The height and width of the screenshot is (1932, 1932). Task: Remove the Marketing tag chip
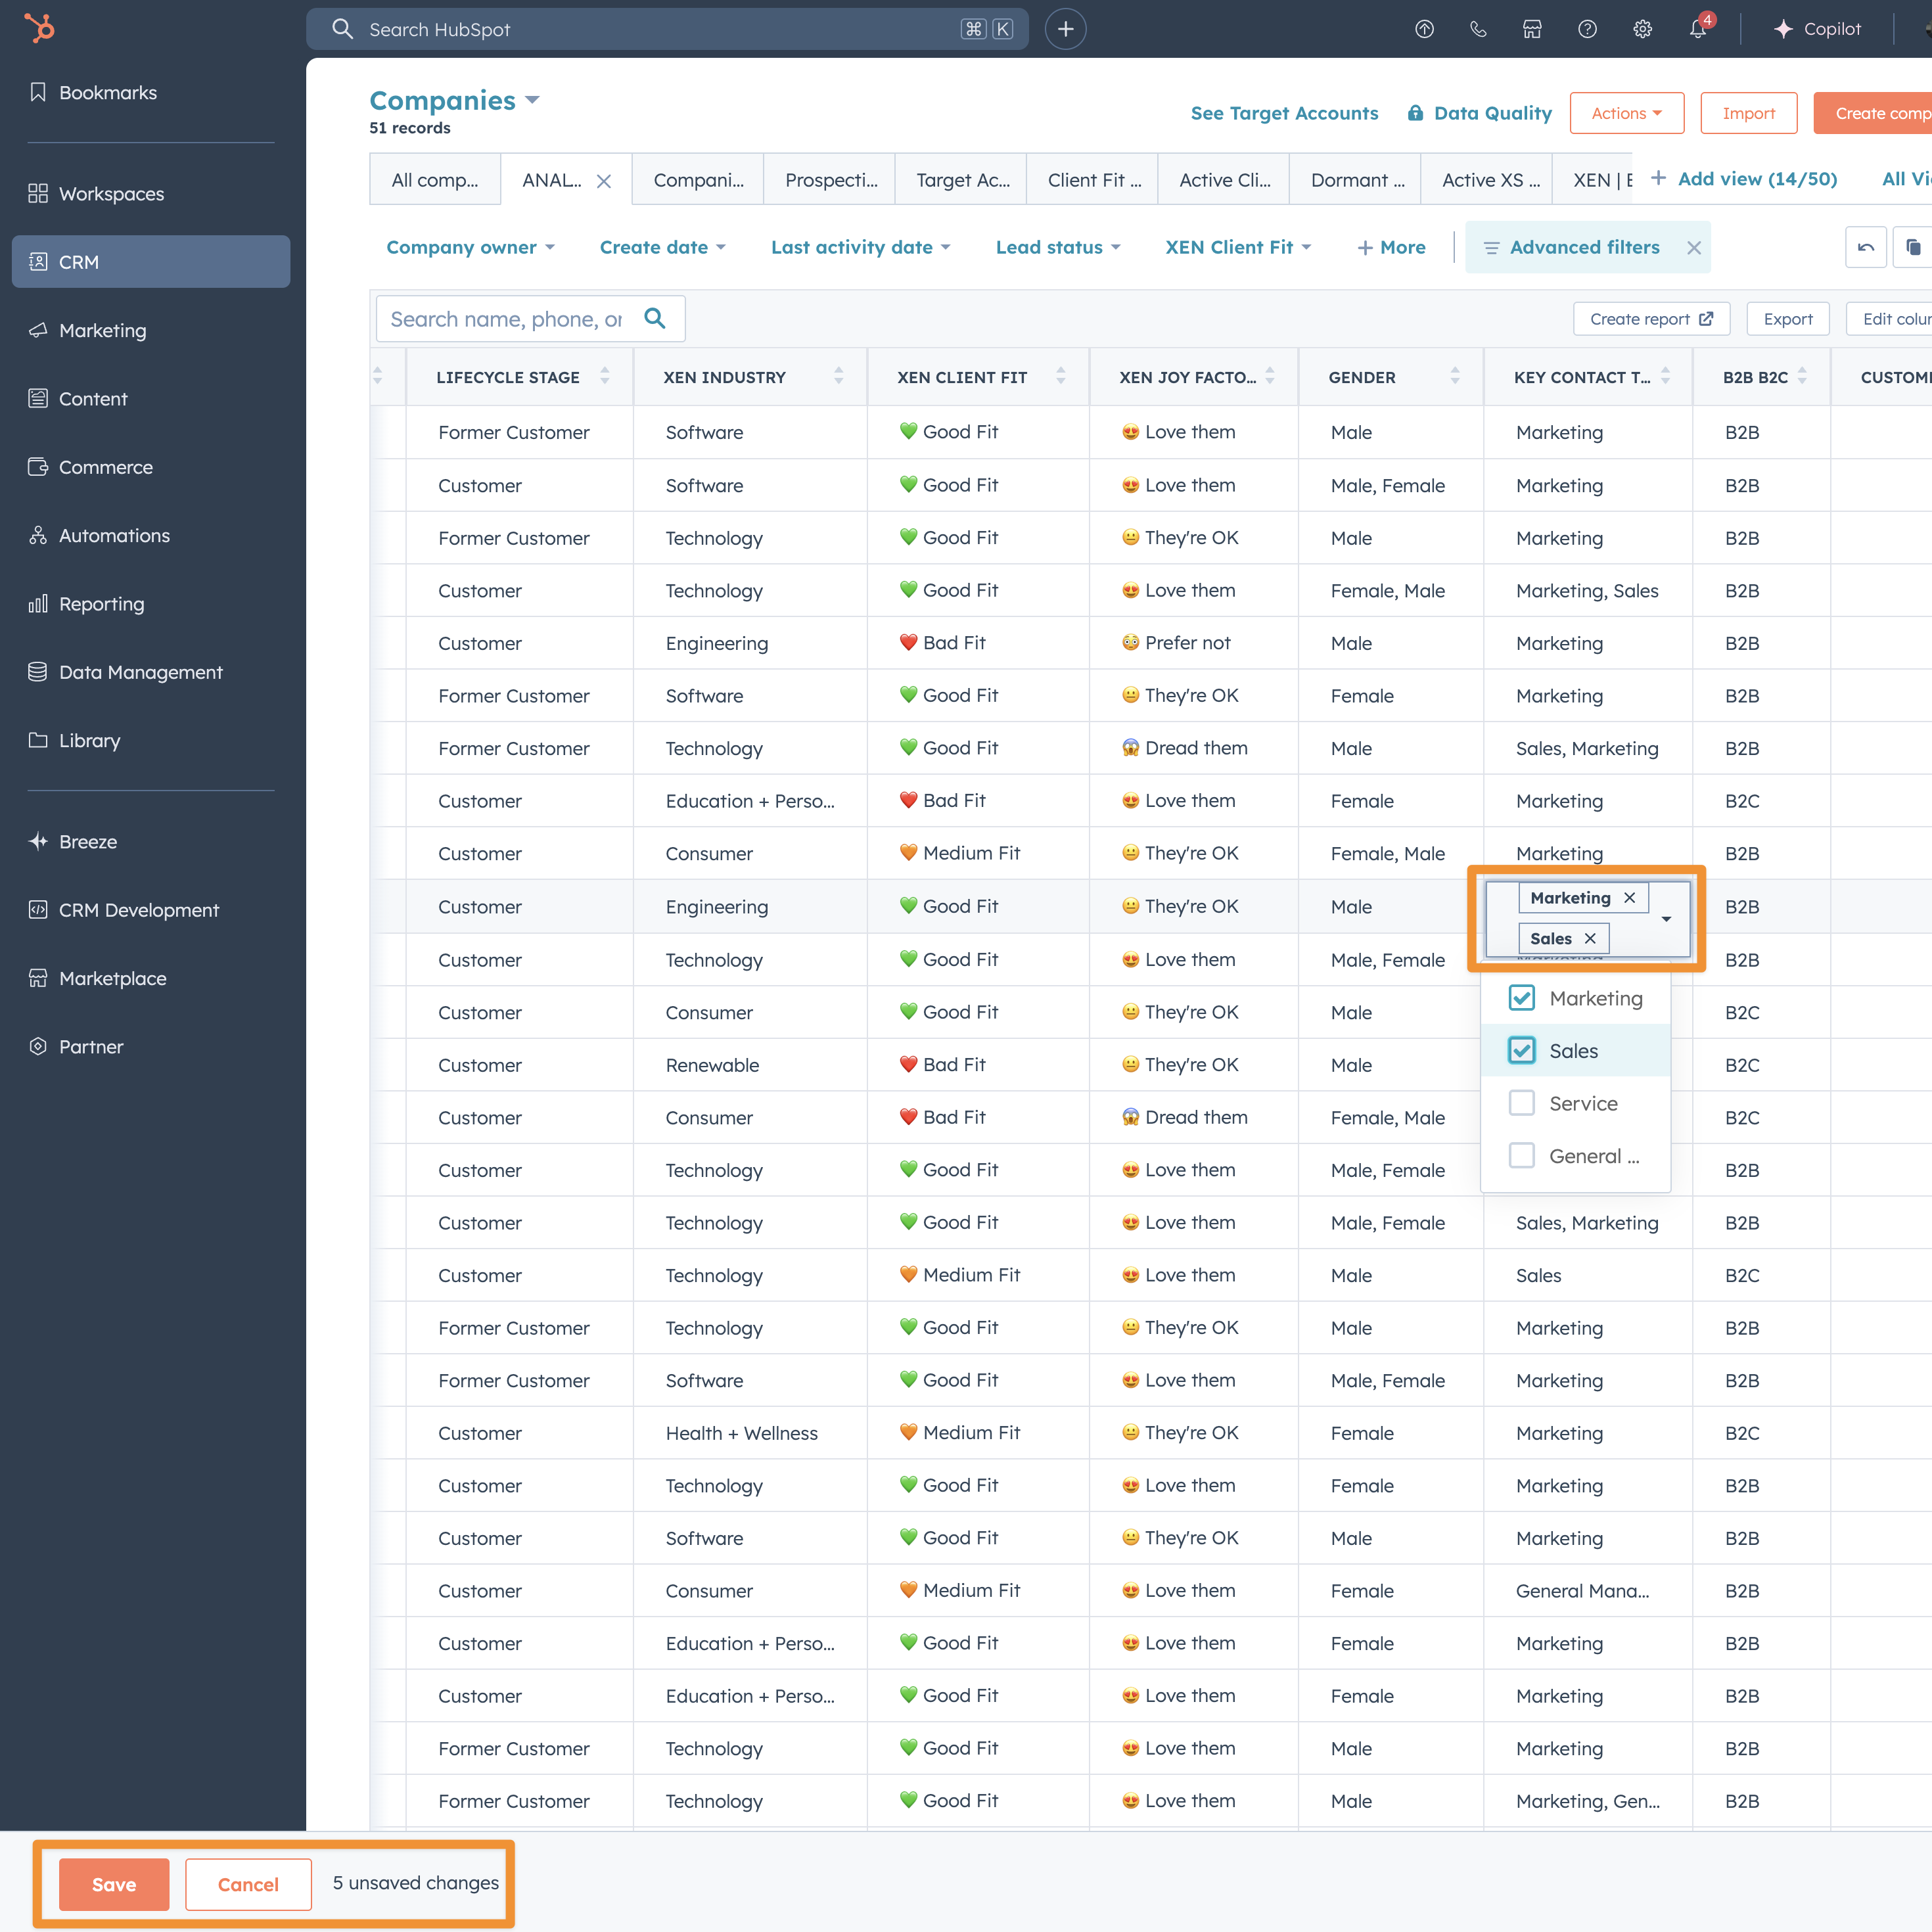coord(1630,898)
